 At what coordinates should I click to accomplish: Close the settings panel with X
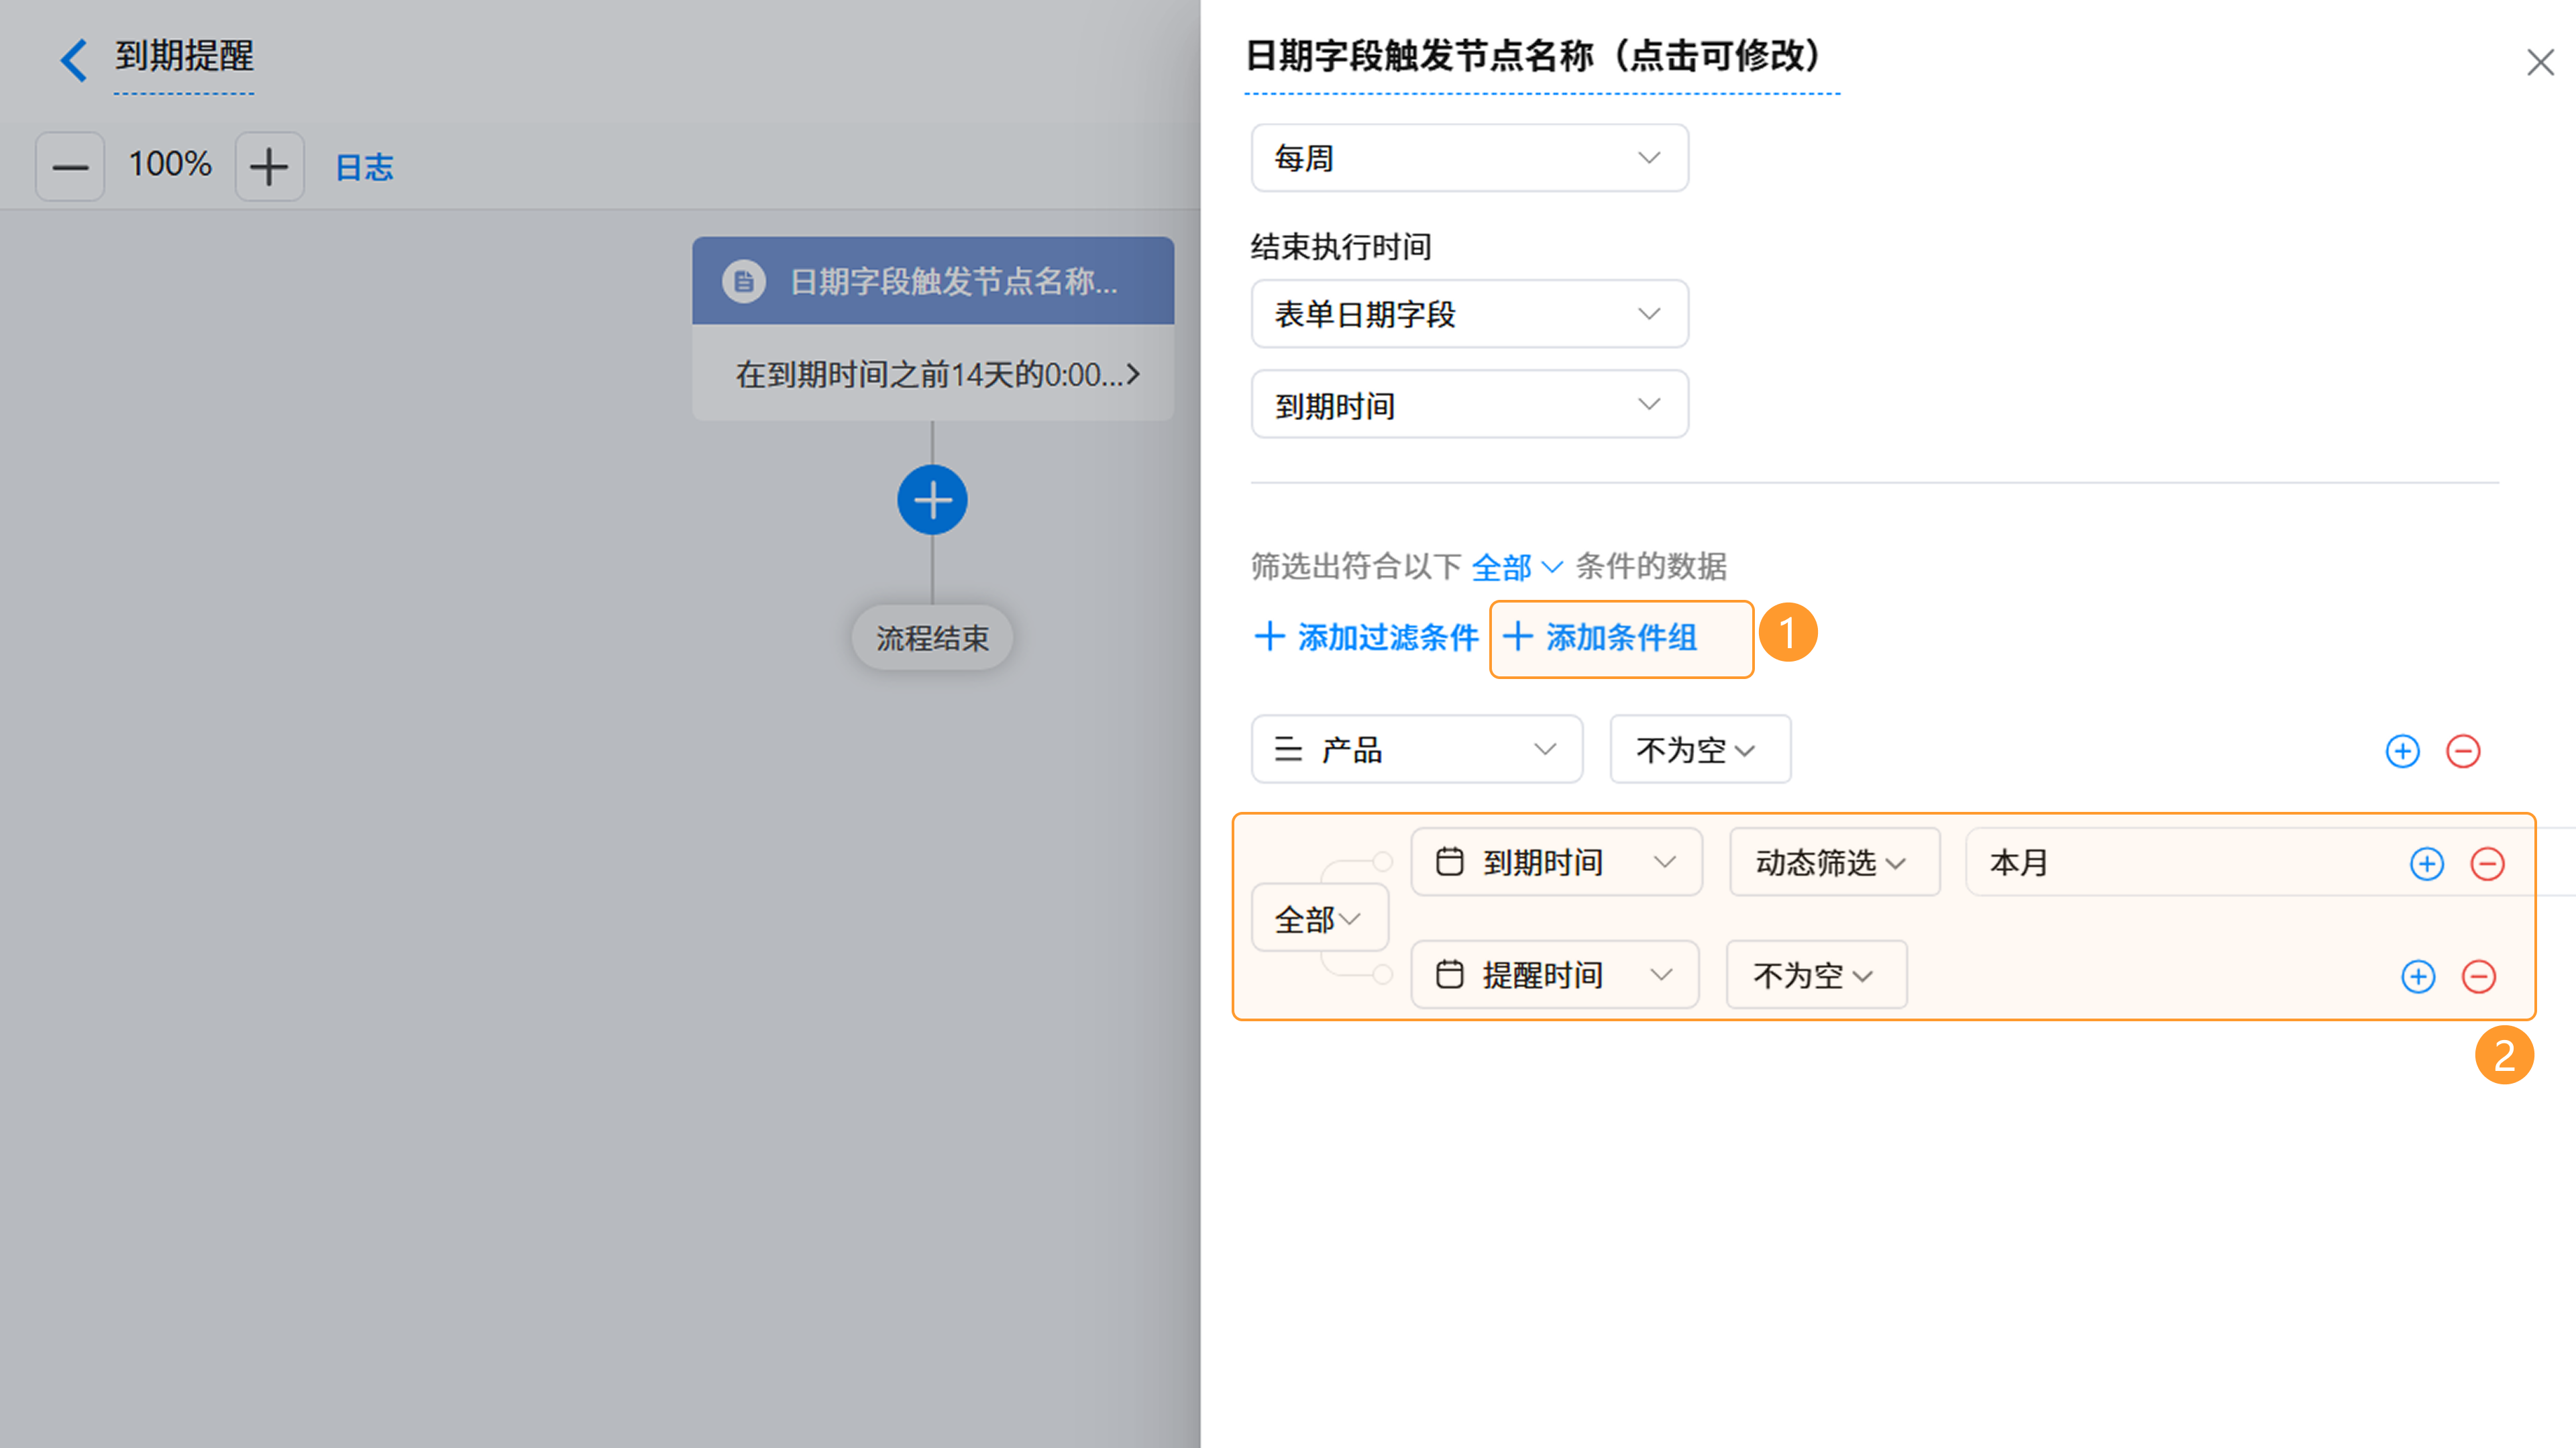(2539, 62)
